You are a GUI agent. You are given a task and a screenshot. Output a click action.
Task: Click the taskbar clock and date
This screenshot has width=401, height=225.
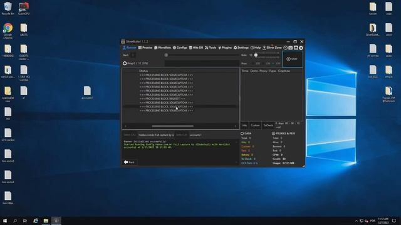pos(383,221)
